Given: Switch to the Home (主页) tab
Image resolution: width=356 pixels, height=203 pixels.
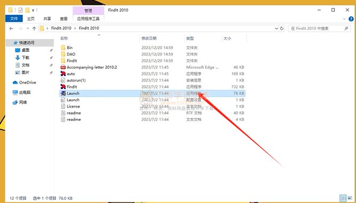Looking at the screenshot, I should click(x=30, y=19).
